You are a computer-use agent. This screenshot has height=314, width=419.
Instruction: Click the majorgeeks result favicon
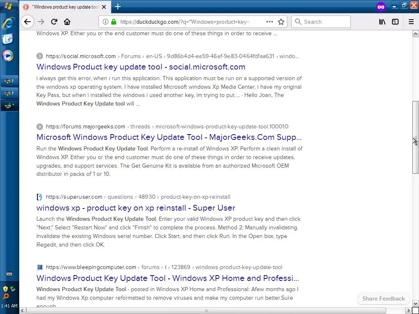[x=40, y=127]
